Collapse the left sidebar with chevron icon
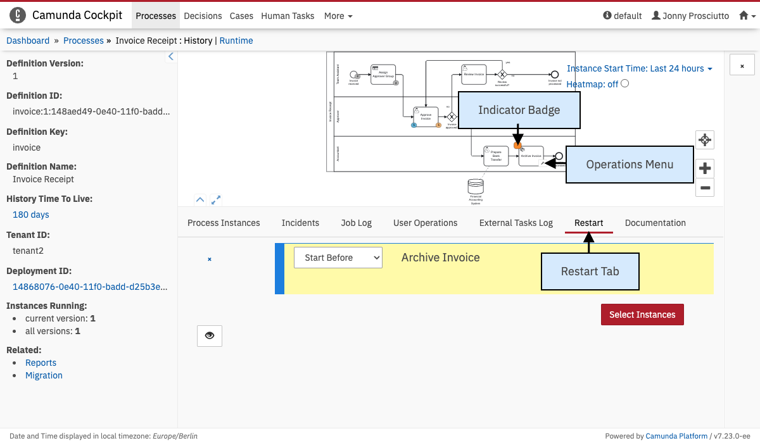The image size is (760, 443). click(170, 57)
